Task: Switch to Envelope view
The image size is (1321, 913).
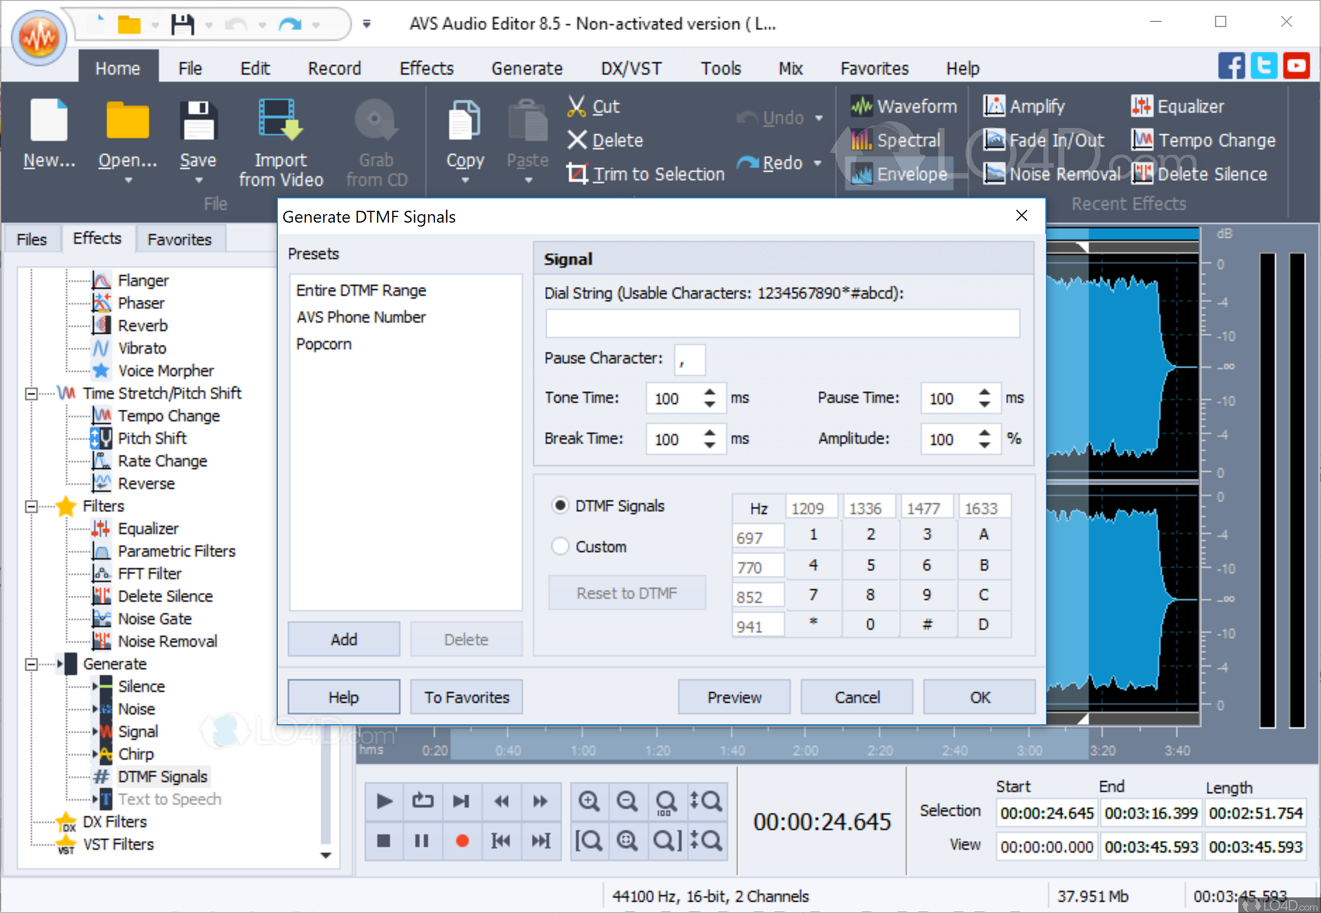Action: pos(899,174)
